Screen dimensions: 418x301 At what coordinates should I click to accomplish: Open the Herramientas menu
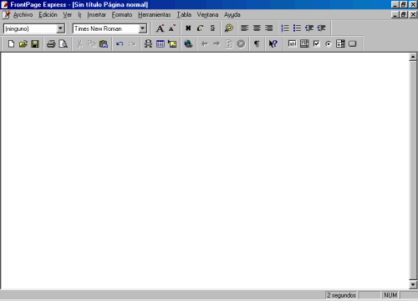154,14
